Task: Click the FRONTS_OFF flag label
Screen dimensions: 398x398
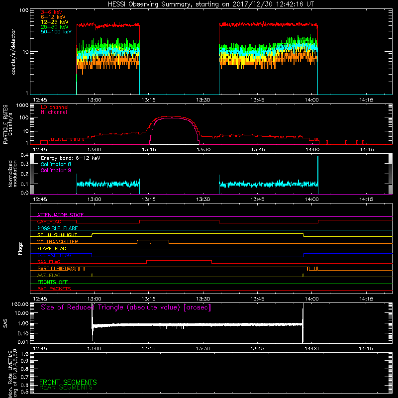Action: click(x=53, y=282)
